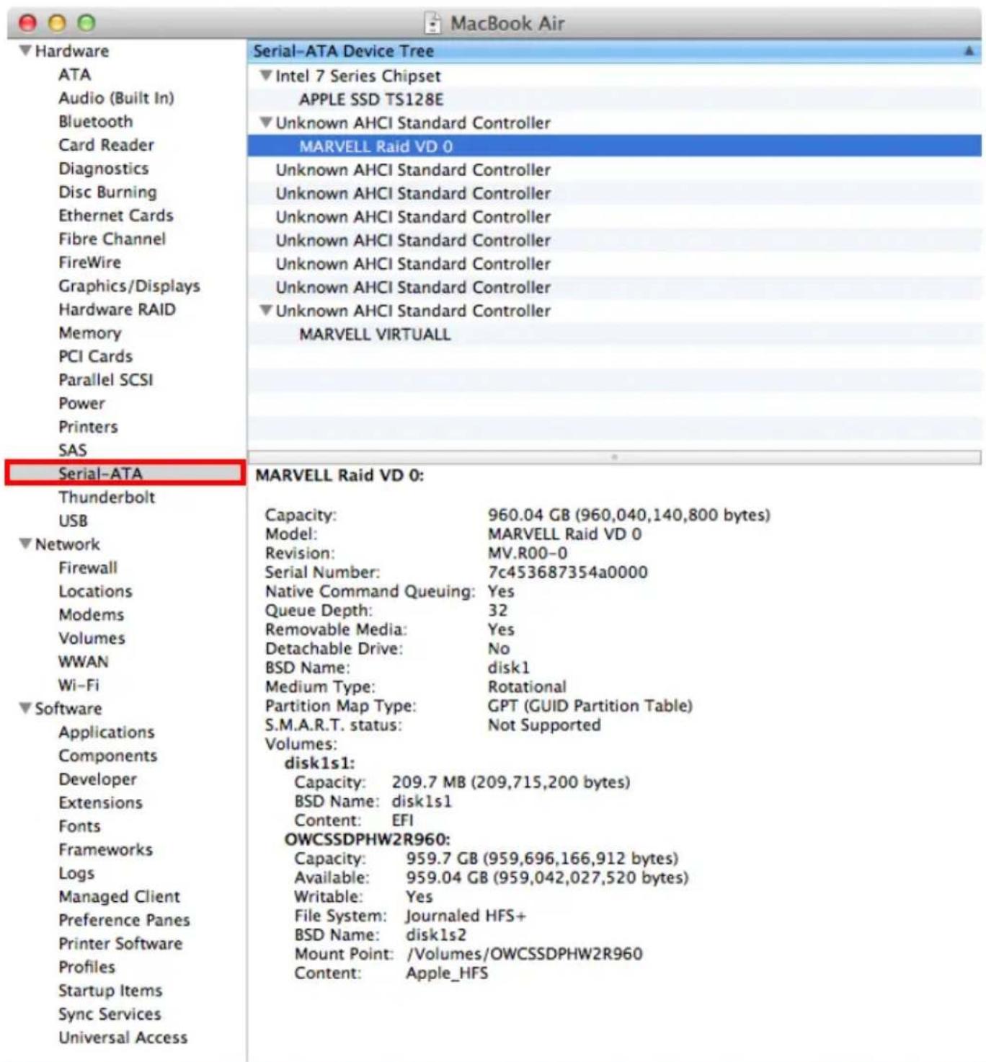The height and width of the screenshot is (1062, 986).
Task: Open WWAN network section
Action: coord(84,661)
